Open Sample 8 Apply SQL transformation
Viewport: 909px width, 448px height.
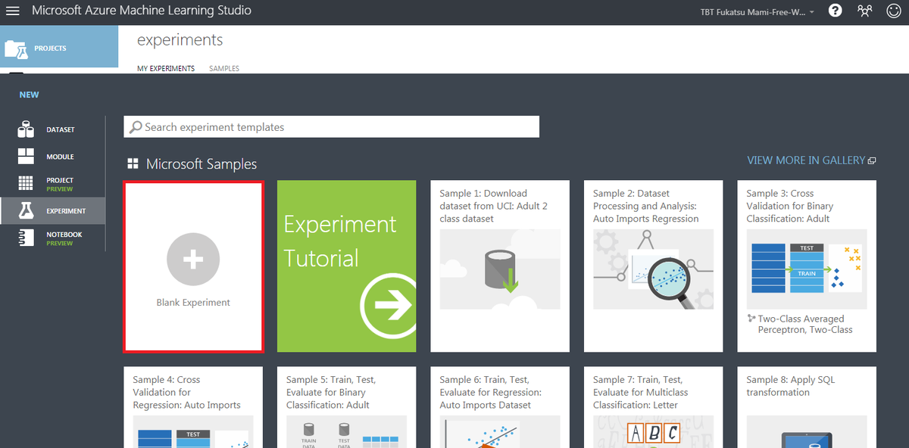click(807, 407)
